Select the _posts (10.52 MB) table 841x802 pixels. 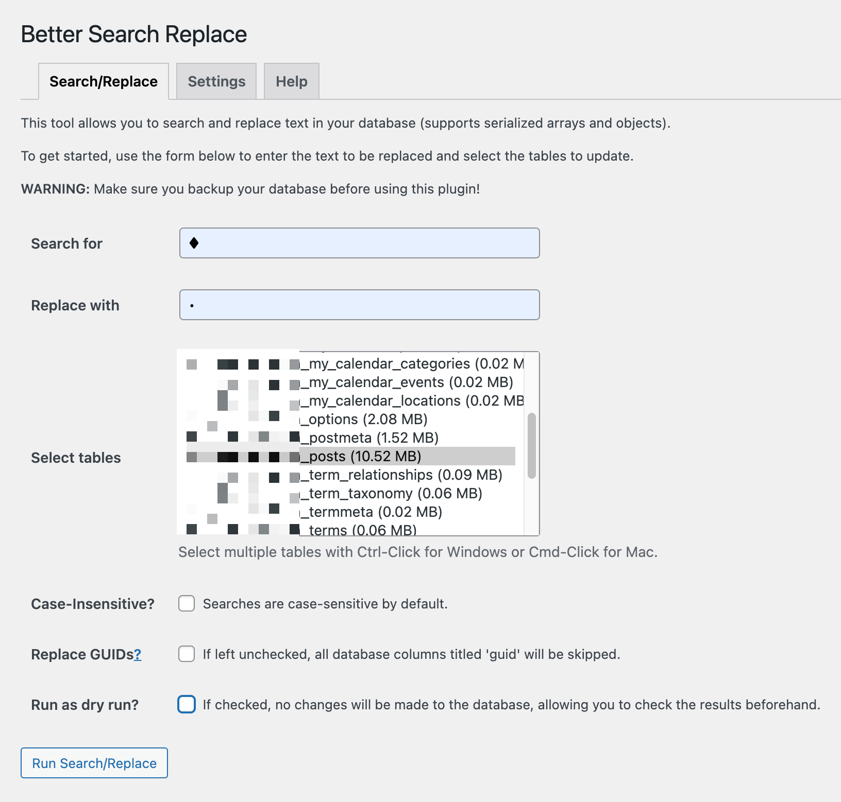pos(350,456)
